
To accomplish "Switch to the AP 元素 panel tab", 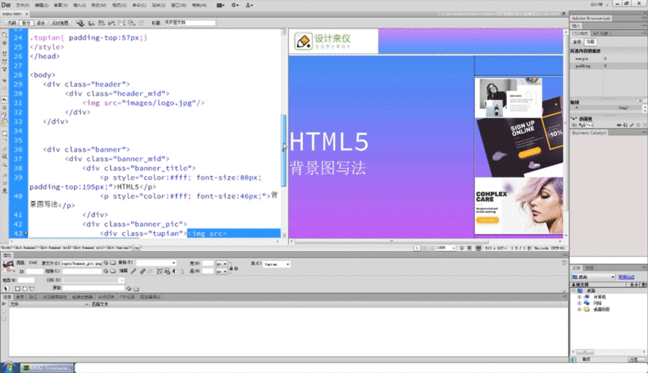I will click(x=599, y=34).
